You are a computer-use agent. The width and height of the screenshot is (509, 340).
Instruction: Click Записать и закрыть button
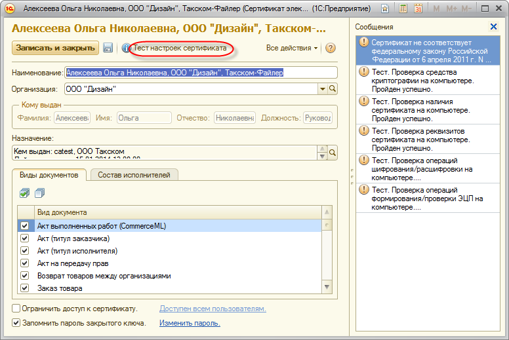pos(55,48)
